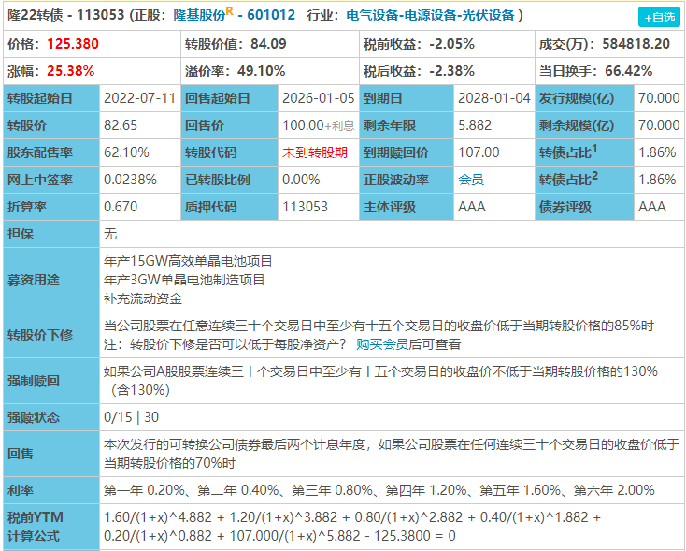This screenshot has width=686, height=551.
Task: Click the price value 125.380
Action: pos(73,44)
